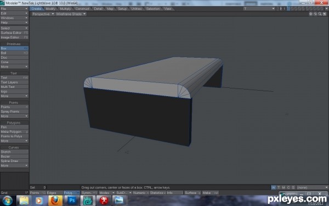Switch to the Map tab
The height and width of the screenshot is (206, 329).
point(110,9)
